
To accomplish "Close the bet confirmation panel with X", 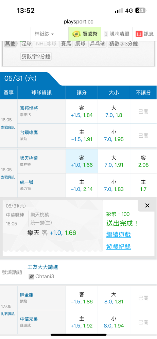I will pos(147,206).
